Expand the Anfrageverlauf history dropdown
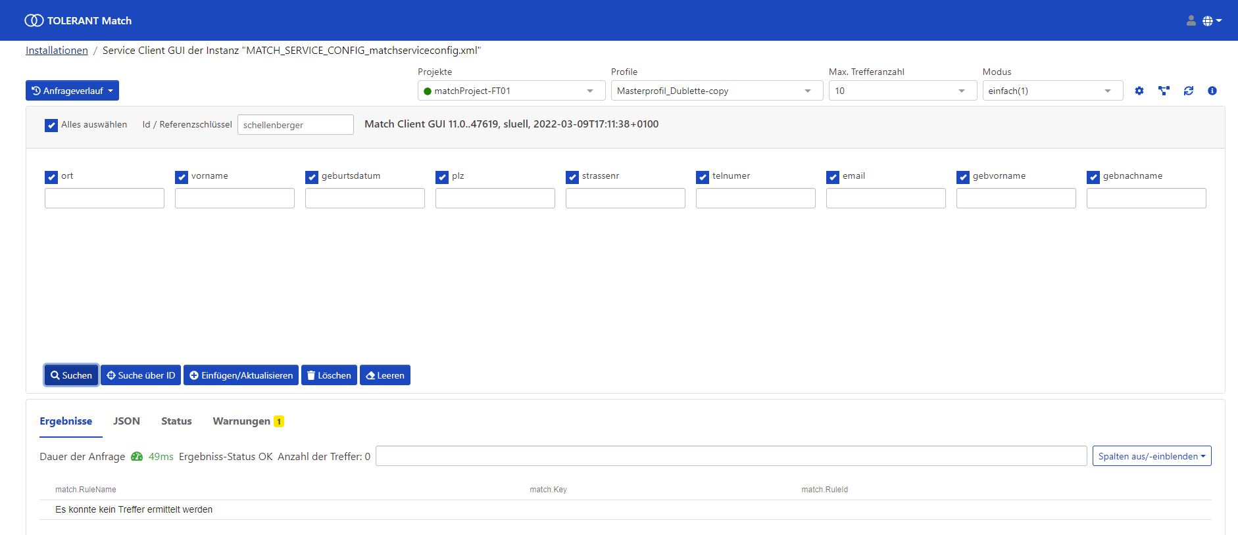Viewport: 1238px width, 535px height. click(72, 91)
